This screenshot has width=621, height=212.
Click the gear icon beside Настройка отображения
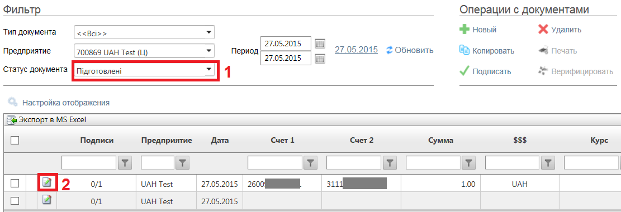pyautogui.click(x=13, y=102)
